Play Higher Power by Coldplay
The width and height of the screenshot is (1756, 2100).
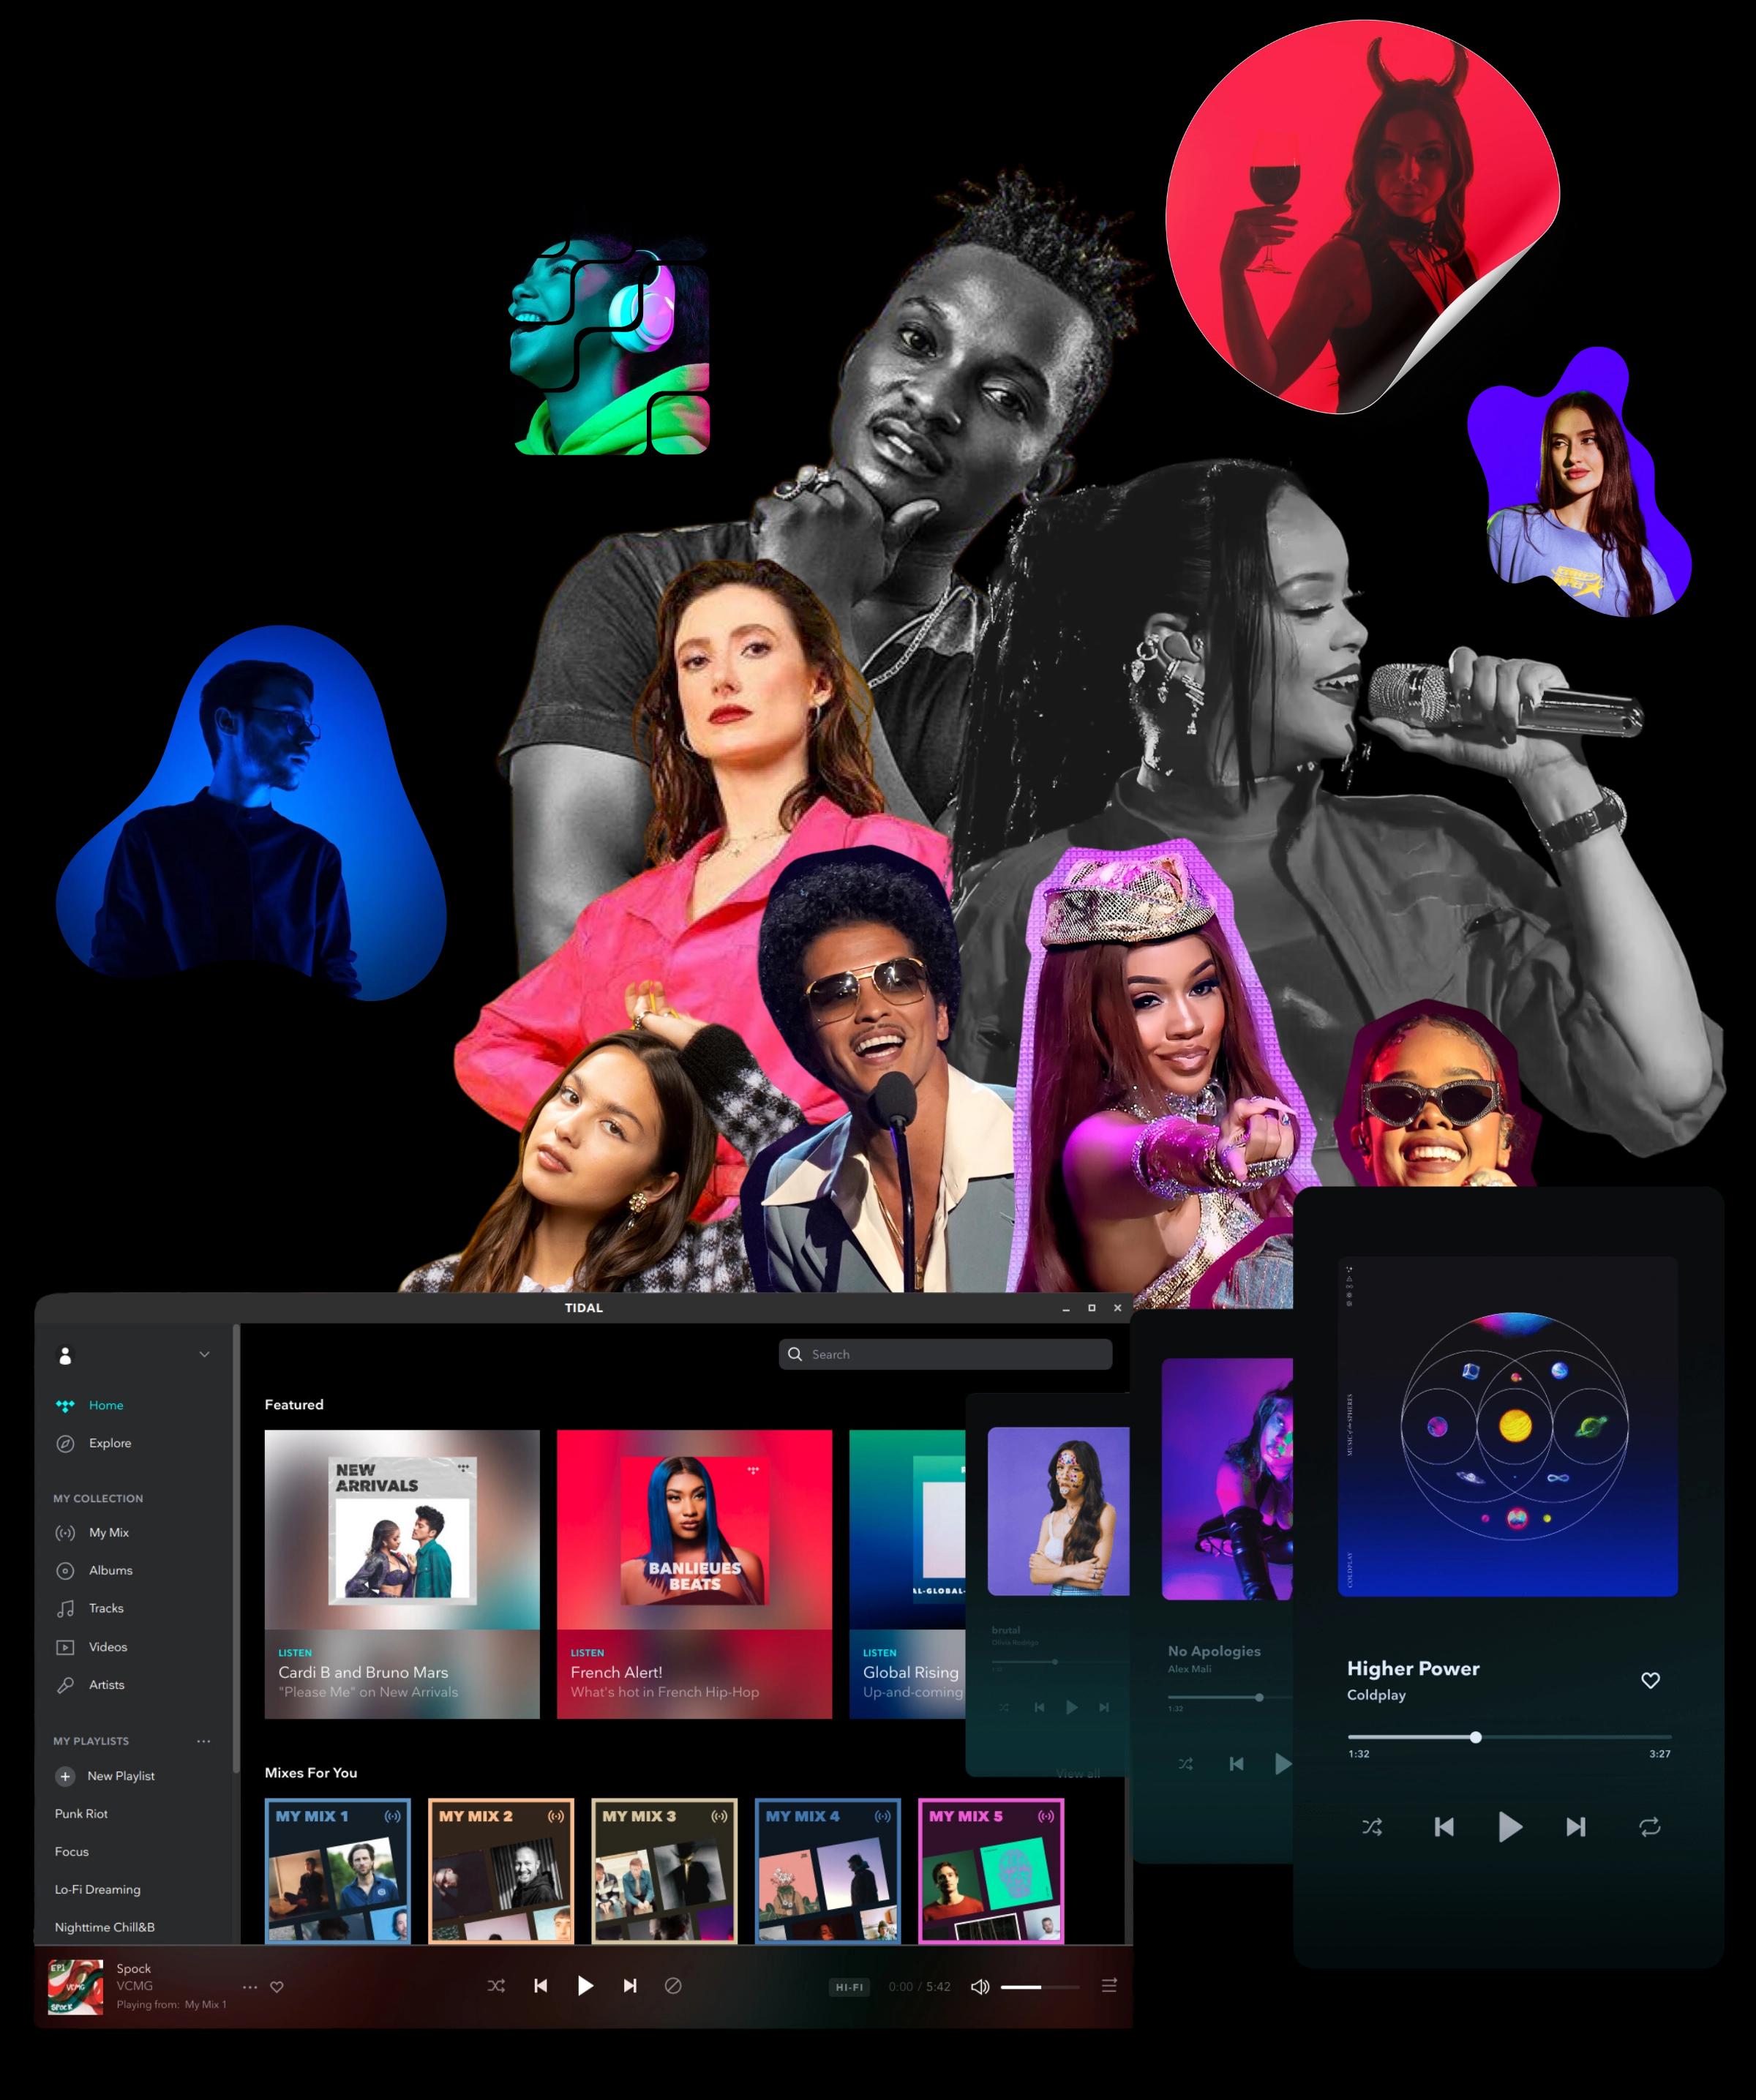coord(1510,1827)
